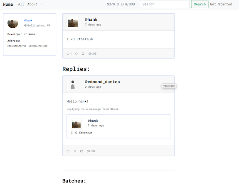Open edmond_dantes' default avatar
The image size is (239, 187).
click(73, 85)
